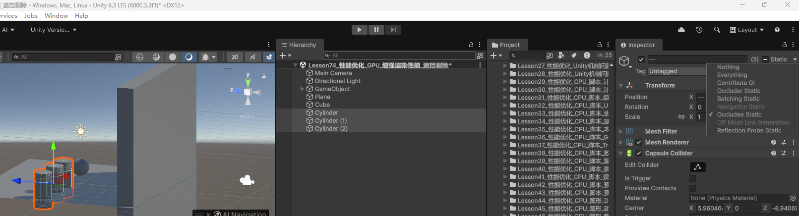Image resolution: width=799 pixels, height=216 pixels.
Task: Collapse the Transform component section
Action: click(x=620, y=86)
